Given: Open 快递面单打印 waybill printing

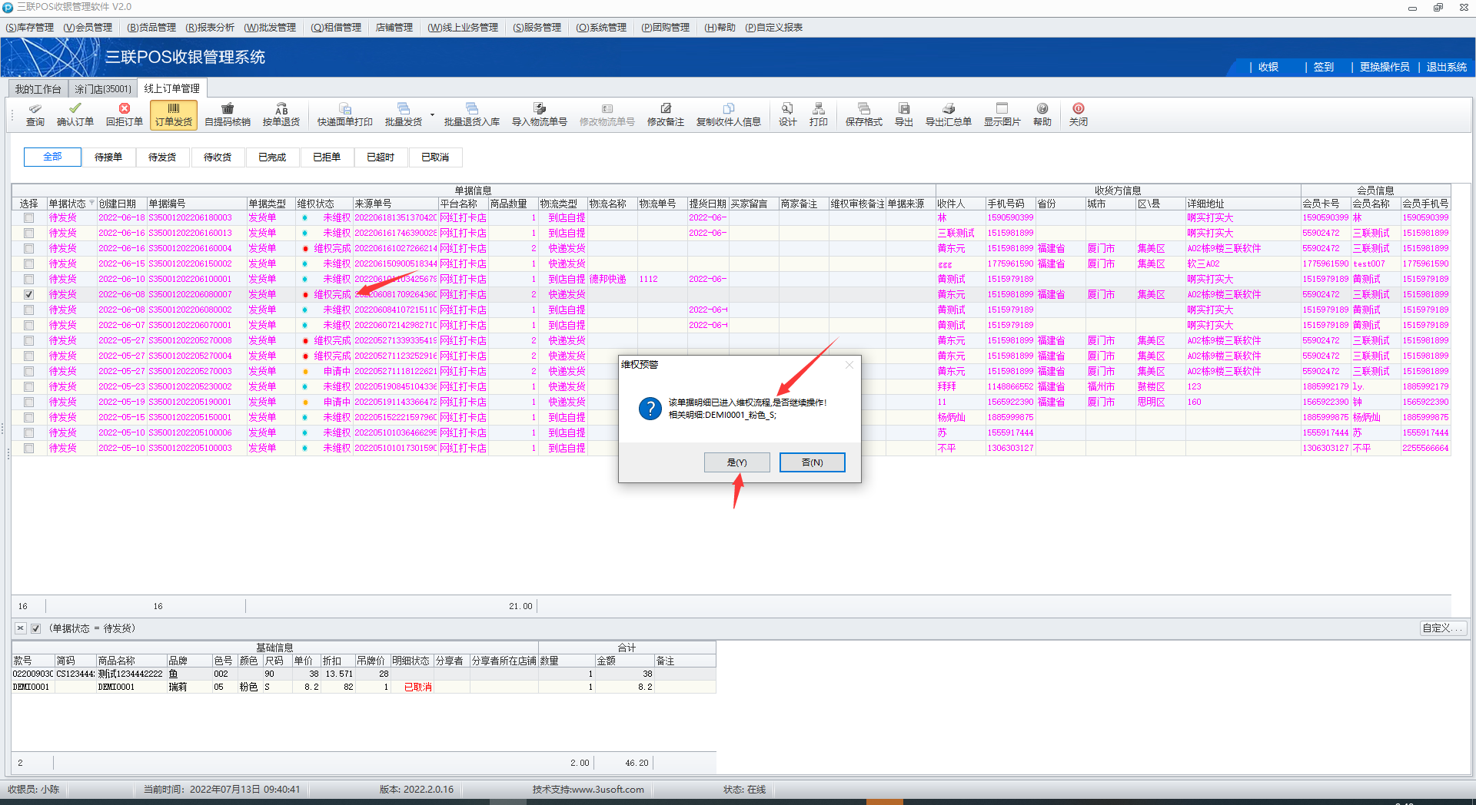Looking at the screenshot, I should coord(345,115).
